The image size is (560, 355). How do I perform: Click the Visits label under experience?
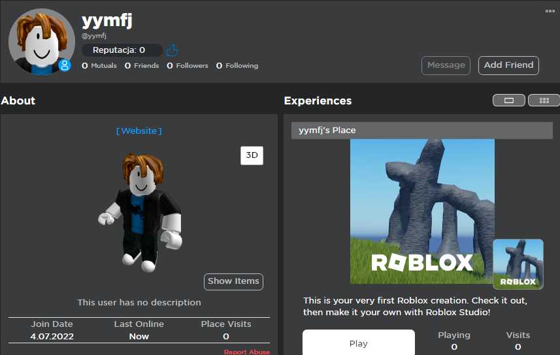coord(518,335)
